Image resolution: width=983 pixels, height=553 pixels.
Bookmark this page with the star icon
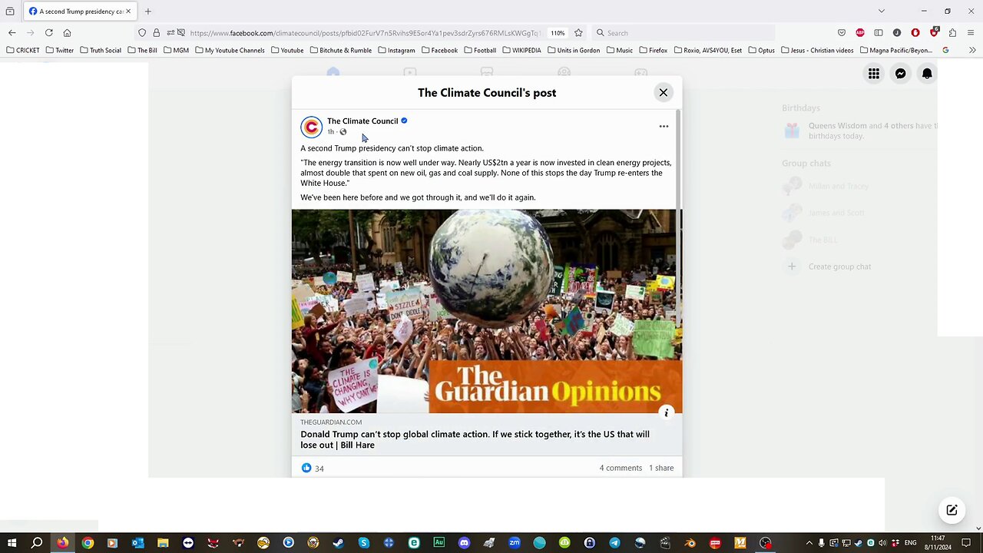point(578,33)
